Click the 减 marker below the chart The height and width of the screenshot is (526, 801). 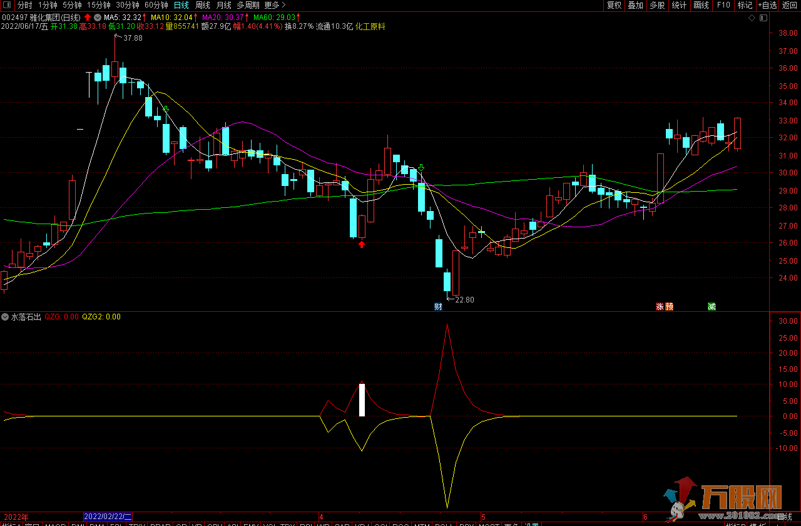coord(712,306)
